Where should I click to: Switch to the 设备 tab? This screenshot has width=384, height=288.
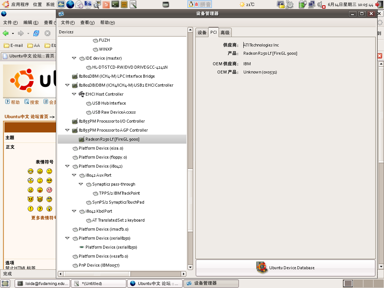(202, 33)
